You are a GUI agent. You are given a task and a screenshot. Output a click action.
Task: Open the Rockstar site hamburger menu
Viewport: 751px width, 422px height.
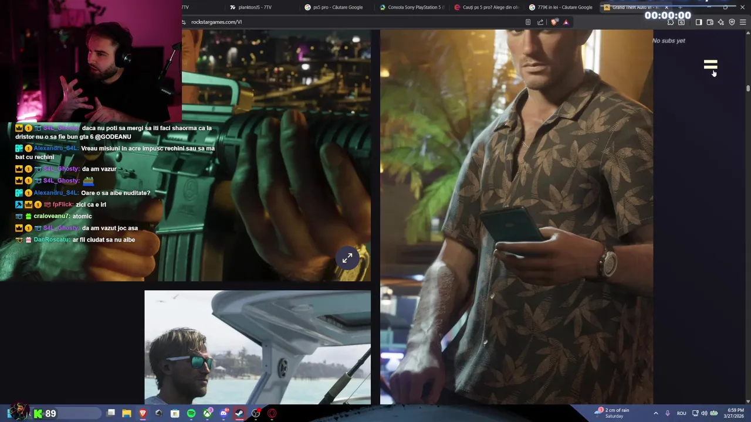click(x=711, y=65)
